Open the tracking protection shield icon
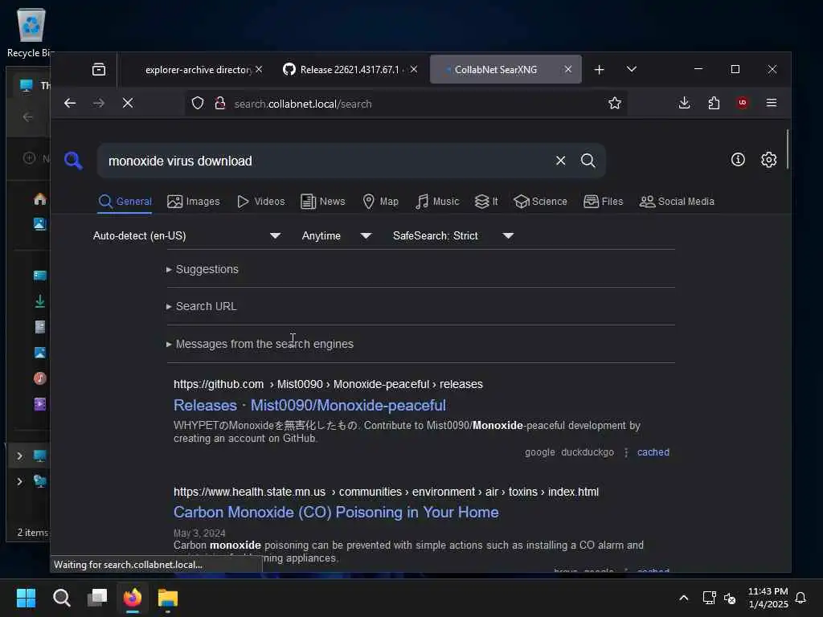Image resolution: width=823 pixels, height=617 pixels. 198,104
